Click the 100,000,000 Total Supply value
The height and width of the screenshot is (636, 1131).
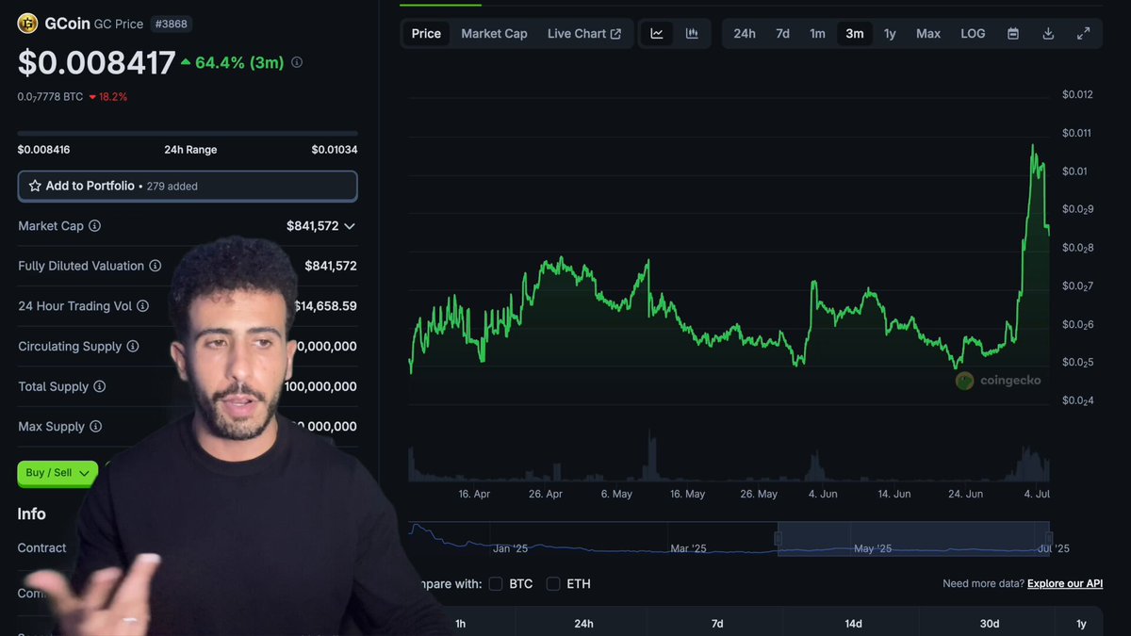click(x=320, y=386)
